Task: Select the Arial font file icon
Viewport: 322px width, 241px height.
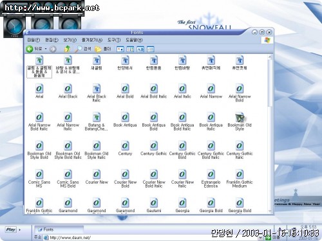Action: pos(39,89)
